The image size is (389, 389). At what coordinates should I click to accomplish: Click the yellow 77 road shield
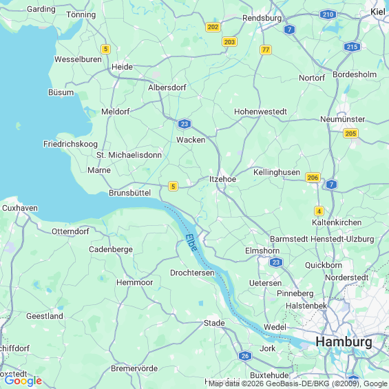(266, 50)
